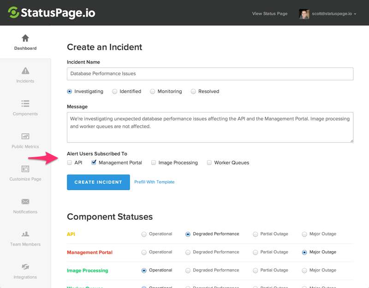Viewport: 369px width, 288px height.
Task: Click the red Management Portal component name
Action: (89, 252)
